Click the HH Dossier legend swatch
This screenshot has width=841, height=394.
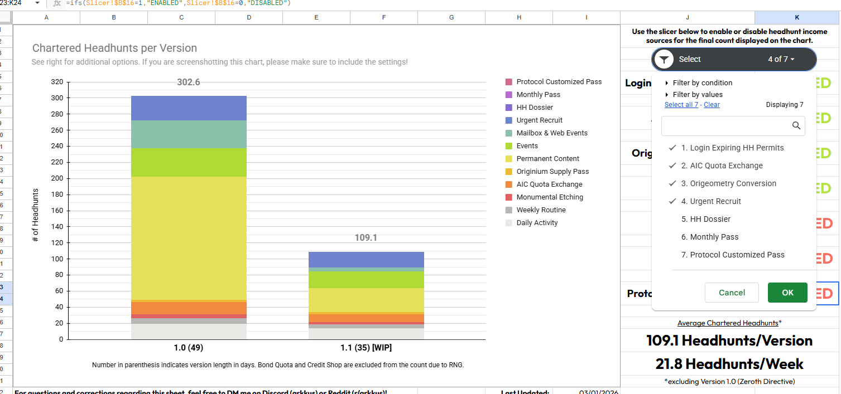[508, 108]
